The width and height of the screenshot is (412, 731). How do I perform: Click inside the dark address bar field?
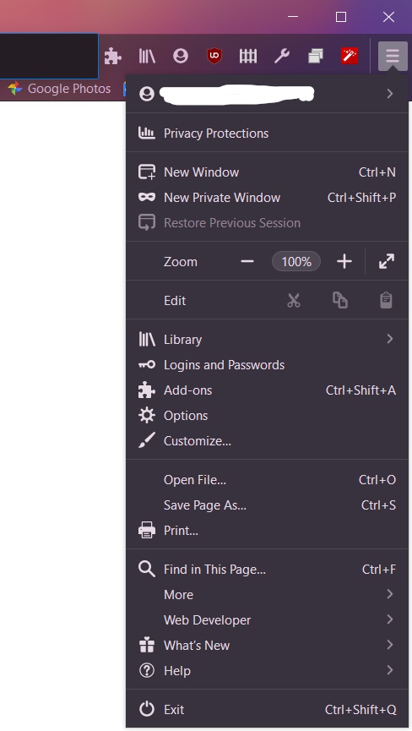coord(48,56)
